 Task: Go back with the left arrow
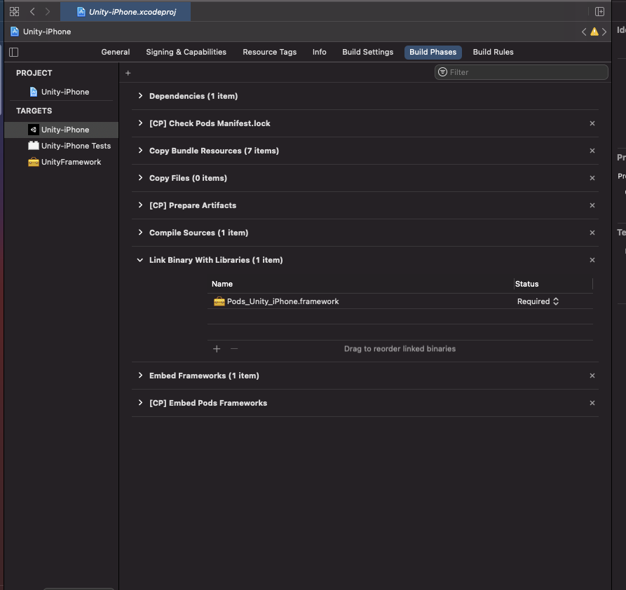(32, 12)
